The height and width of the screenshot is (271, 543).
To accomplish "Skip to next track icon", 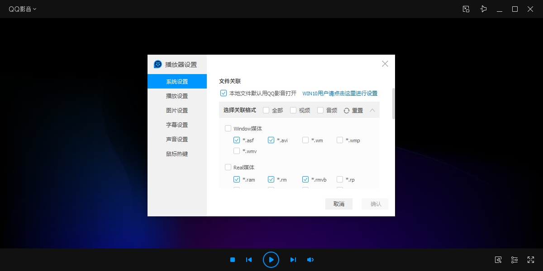I will [x=293, y=260].
